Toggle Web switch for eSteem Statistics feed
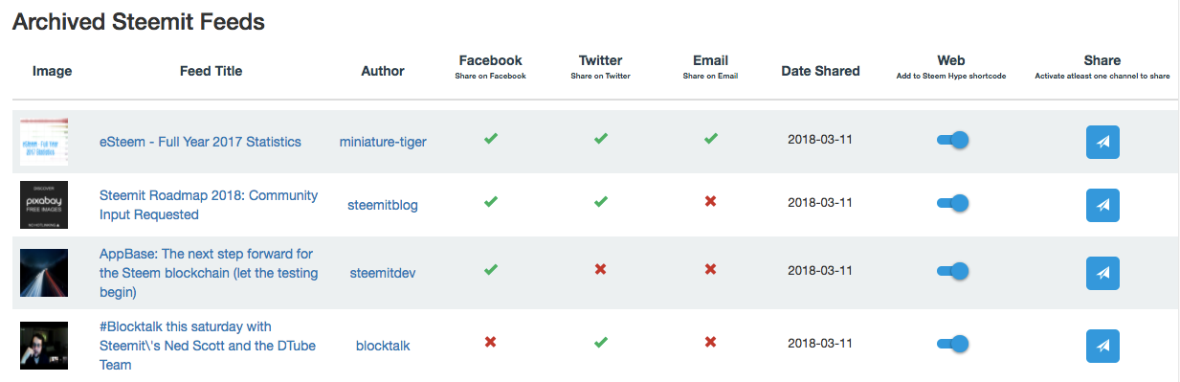This screenshot has width=1180, height=382. (952, 140)
